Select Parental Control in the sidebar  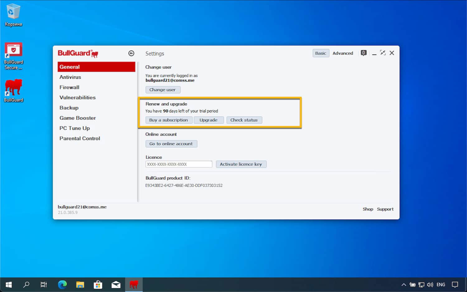[x=80, y=138]
